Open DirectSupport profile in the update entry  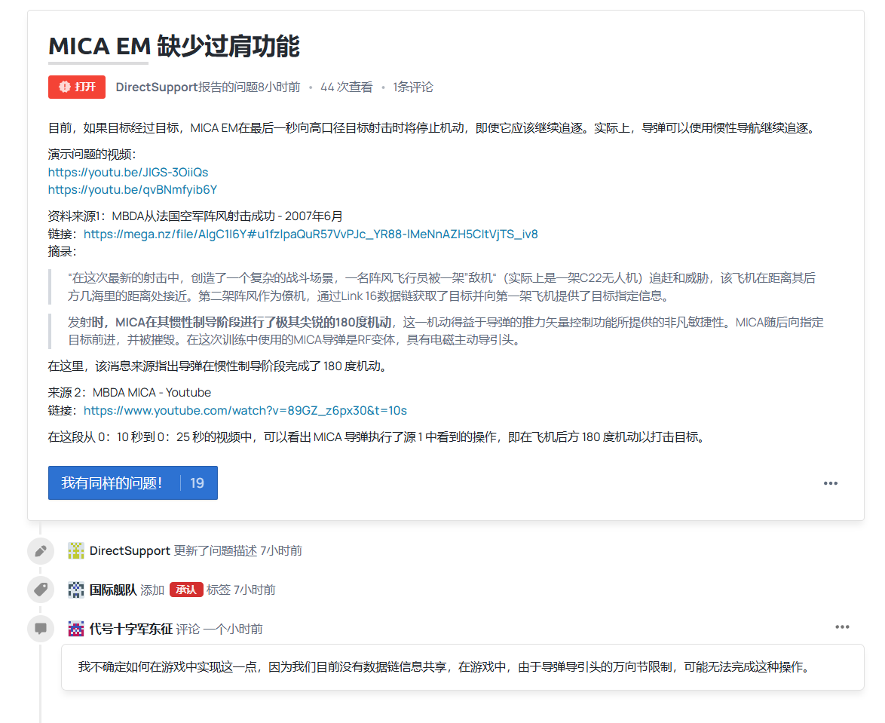130,551
